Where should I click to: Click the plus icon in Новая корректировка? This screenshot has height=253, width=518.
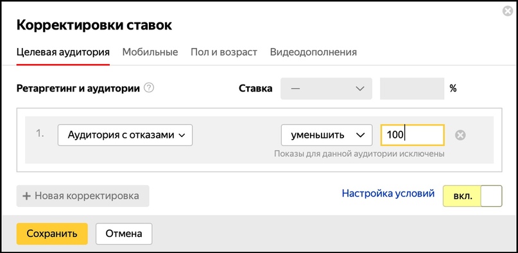point(26,196)
